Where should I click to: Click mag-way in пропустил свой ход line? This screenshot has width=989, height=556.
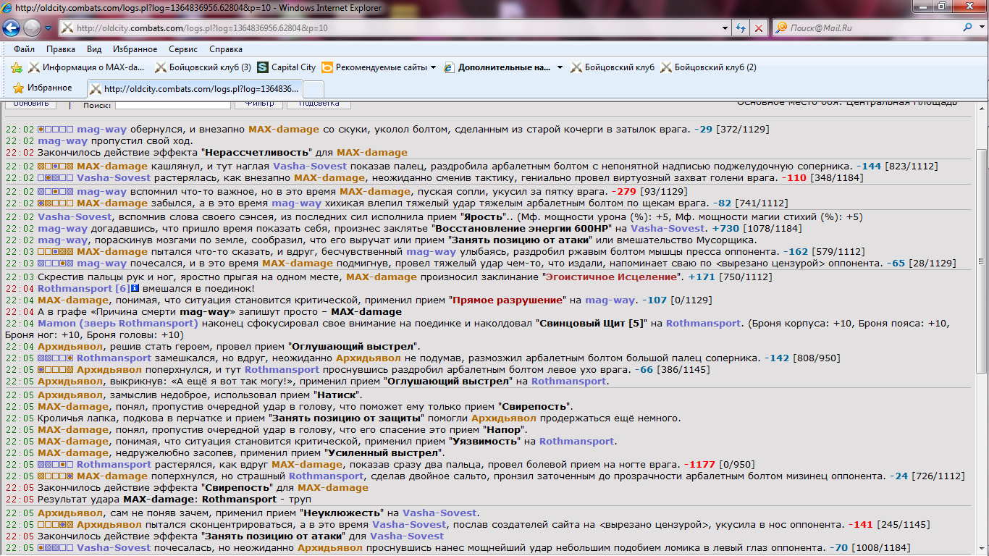click(62, 141)
